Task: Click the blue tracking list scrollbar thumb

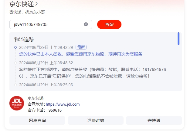Action: coord(179,39)
